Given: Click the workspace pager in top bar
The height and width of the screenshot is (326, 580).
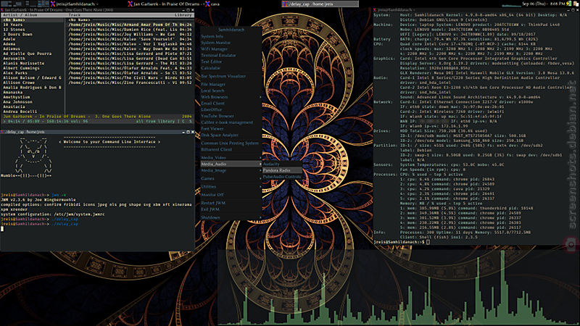Looking at the screenshot, I should [x=25, y=4].
